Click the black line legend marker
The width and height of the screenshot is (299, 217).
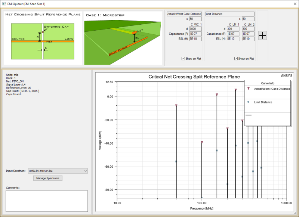249,115
